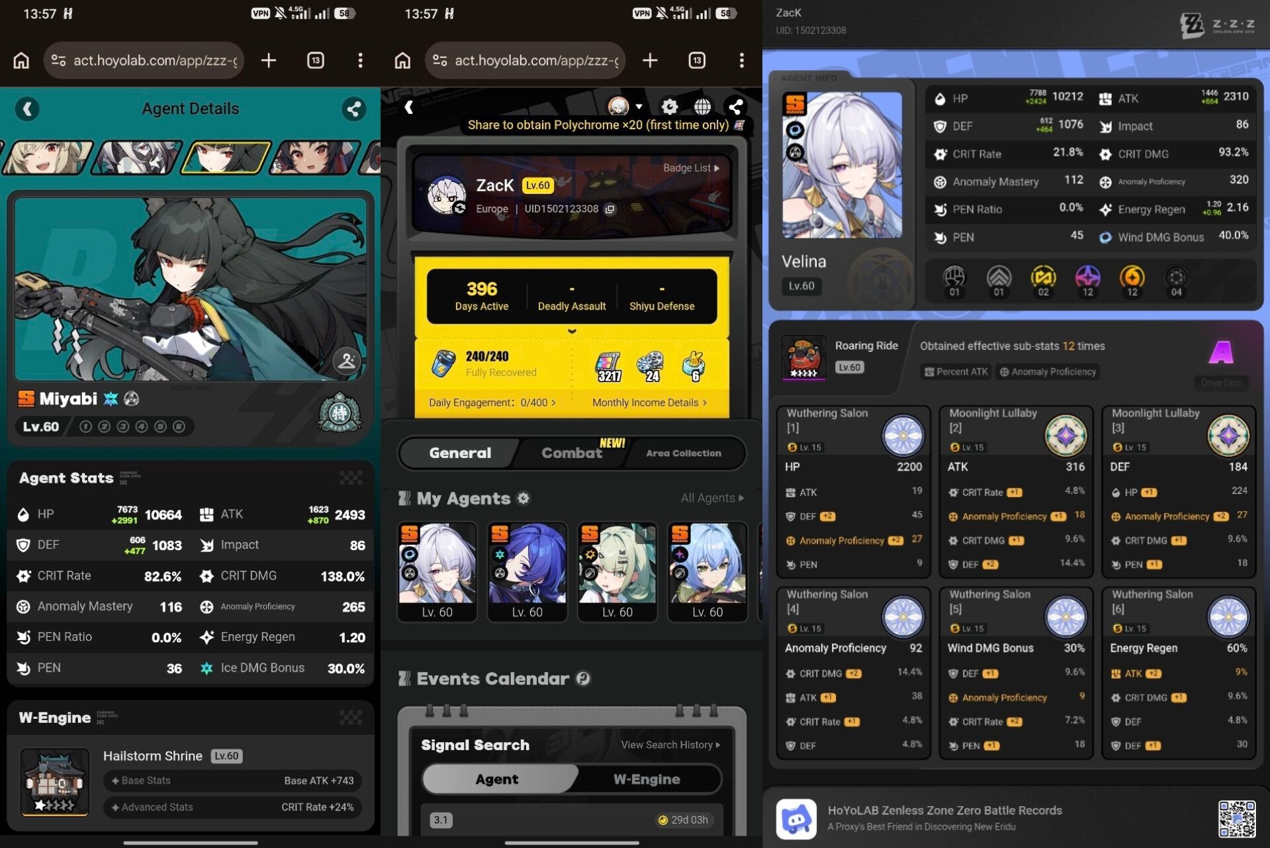The width and height of the screenshot is (1270, 848).
Task: Switch to the Combat tab
Action: pos(572,453)
